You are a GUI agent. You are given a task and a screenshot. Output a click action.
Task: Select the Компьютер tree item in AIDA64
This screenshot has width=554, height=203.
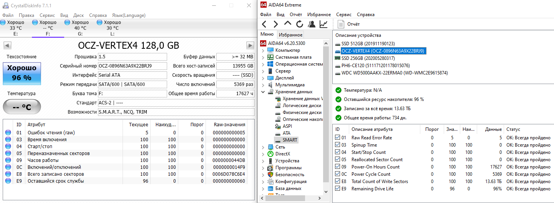click(288, 50)
